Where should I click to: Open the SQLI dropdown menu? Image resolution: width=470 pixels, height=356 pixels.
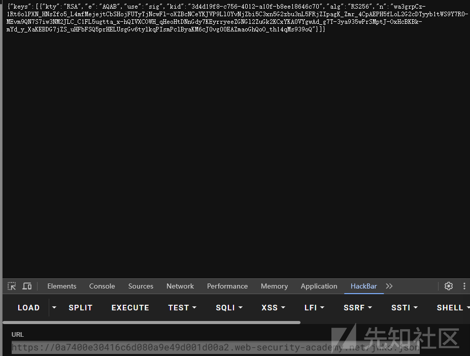(x=229, y=308)
